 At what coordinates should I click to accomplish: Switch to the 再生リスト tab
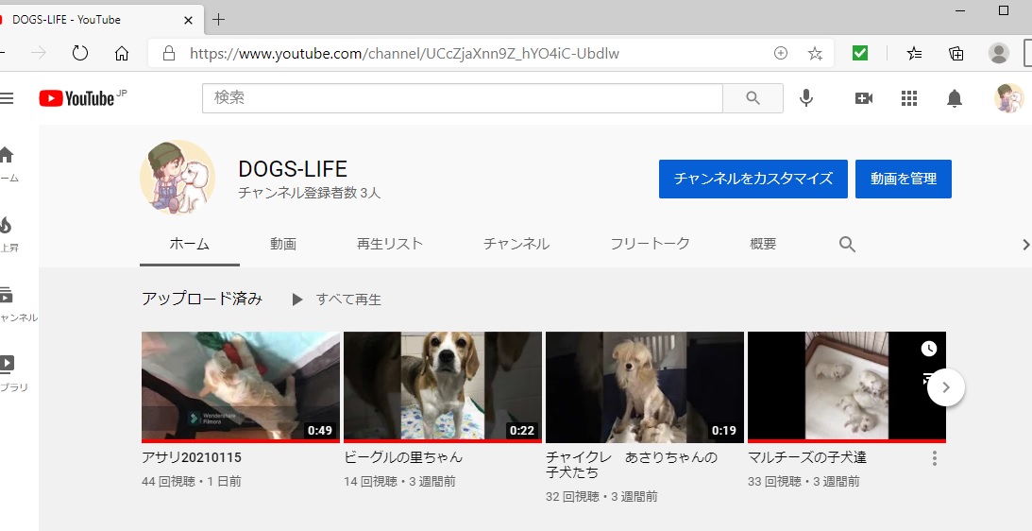pyautogui.click(x=389, y=244)
